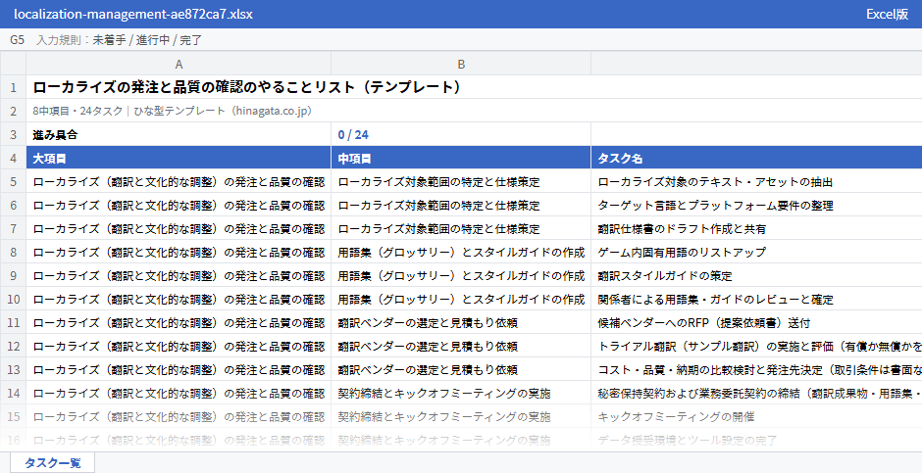922x473 pixels.
Task: Click the Excel版 label
Action: pyautogui.click(x=888, y=14)
